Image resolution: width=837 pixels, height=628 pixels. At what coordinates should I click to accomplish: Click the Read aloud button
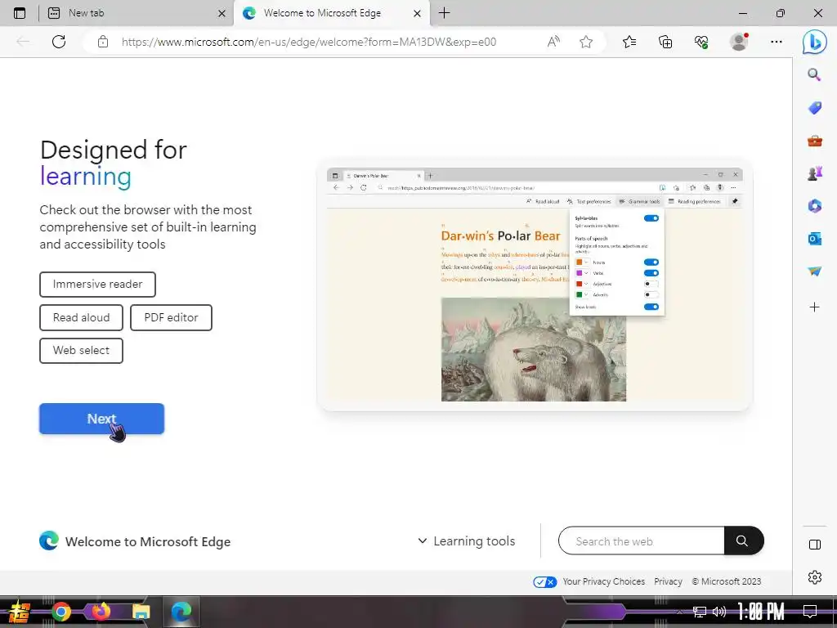pyautogui.click(x=81, y=317)
